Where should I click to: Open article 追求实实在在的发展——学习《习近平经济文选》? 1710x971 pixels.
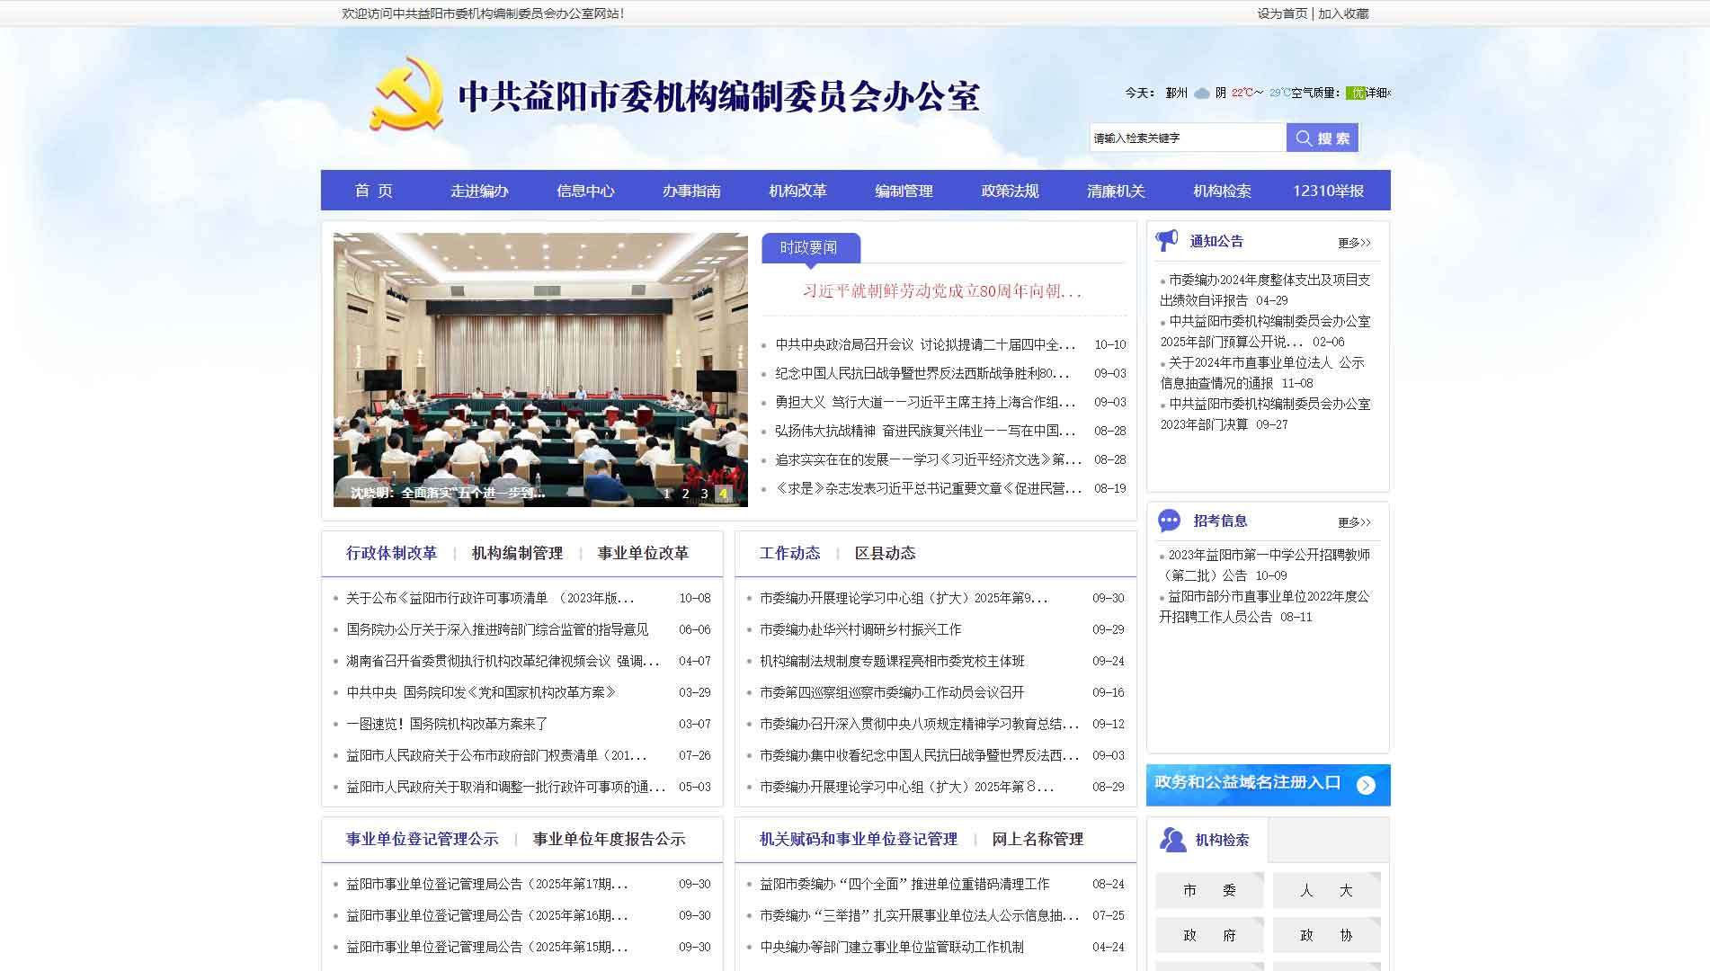(928, 459)
